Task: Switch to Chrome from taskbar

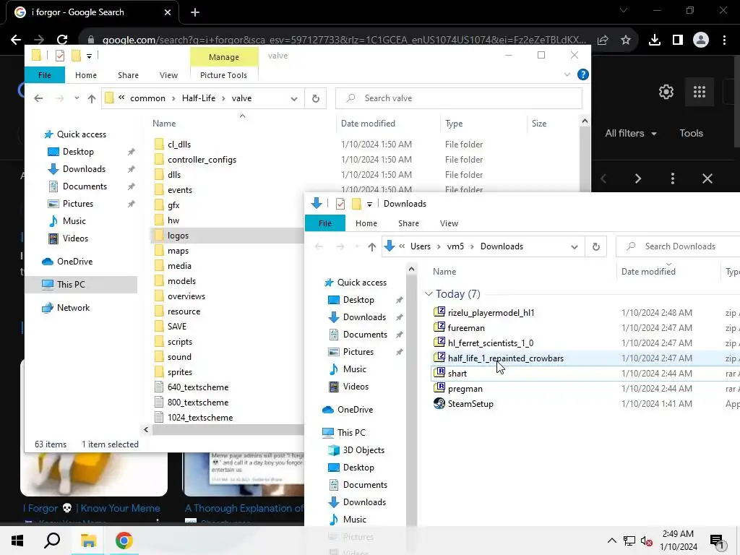Action: 124,541
